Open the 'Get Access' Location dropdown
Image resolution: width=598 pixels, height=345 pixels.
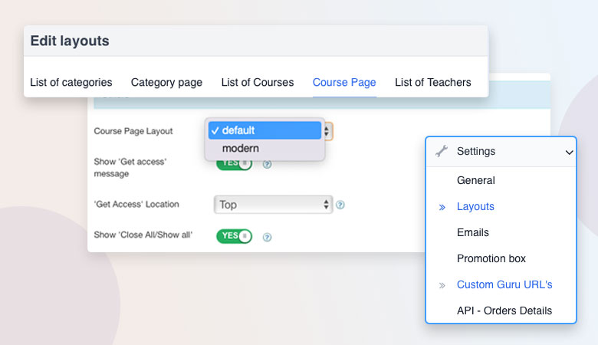pos(273,205)
